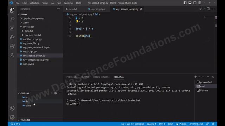Select the Python terminal instance

click(x=206, y=90)
